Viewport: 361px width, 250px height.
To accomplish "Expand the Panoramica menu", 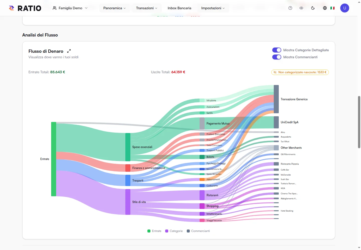I will click(115, 8).
